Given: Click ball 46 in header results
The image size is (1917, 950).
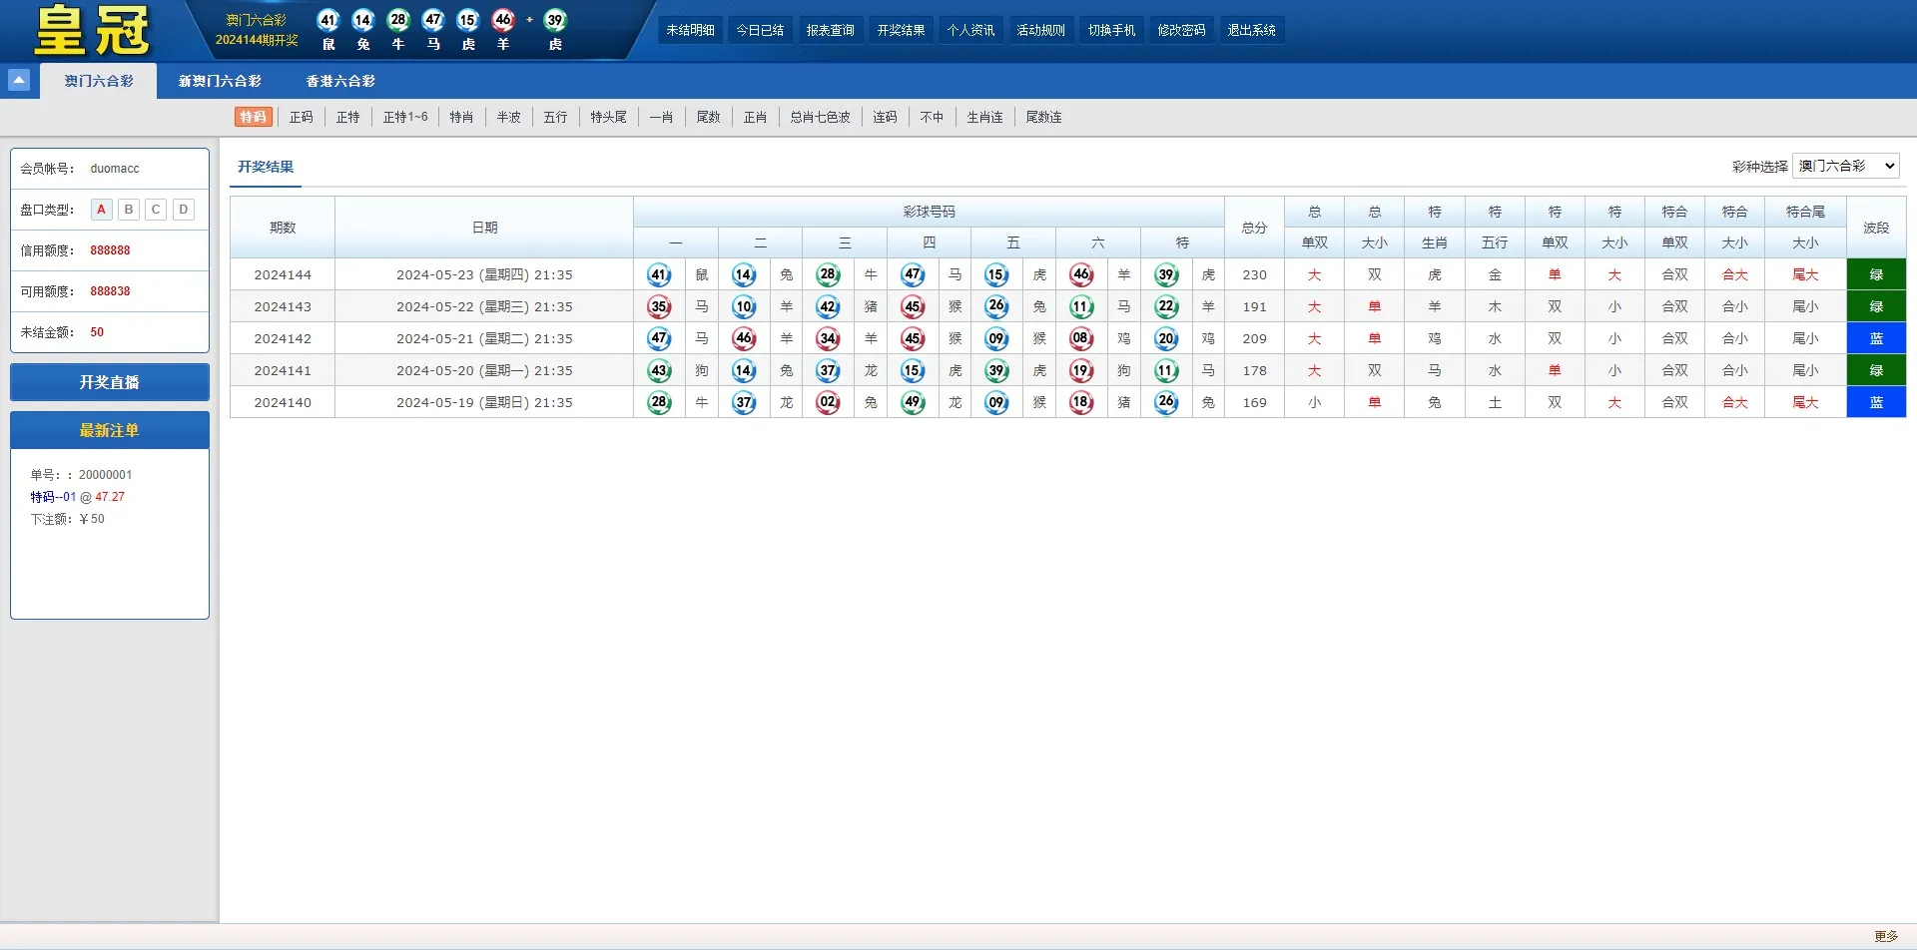Looking at the screenshot, I should (x=503, y=20).
